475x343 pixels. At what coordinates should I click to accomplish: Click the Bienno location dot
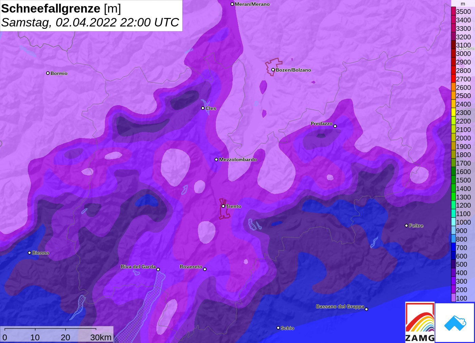coord(30,253)
